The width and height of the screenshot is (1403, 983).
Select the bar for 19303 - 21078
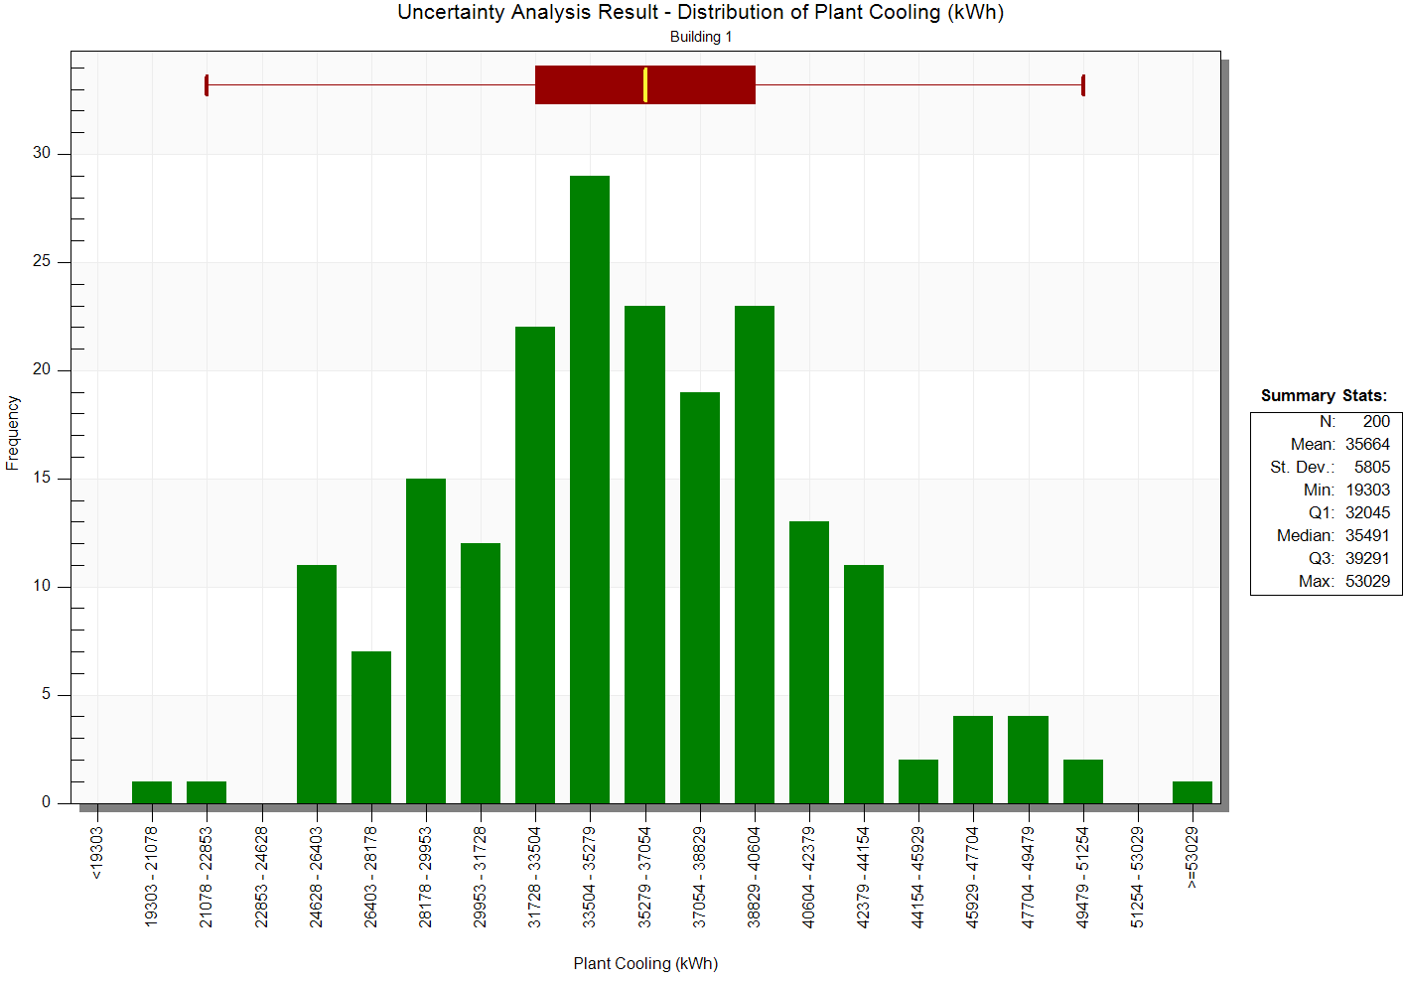coord(152,792)
